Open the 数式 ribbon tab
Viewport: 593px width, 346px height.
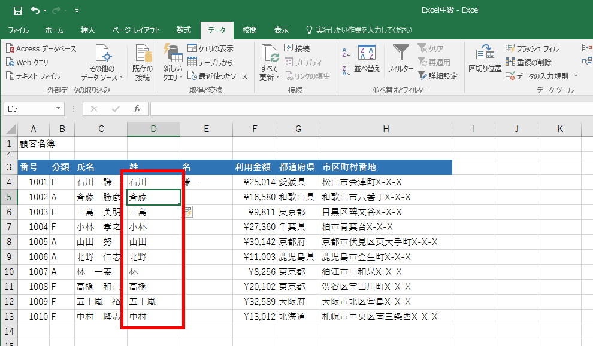tap(183, 30)
